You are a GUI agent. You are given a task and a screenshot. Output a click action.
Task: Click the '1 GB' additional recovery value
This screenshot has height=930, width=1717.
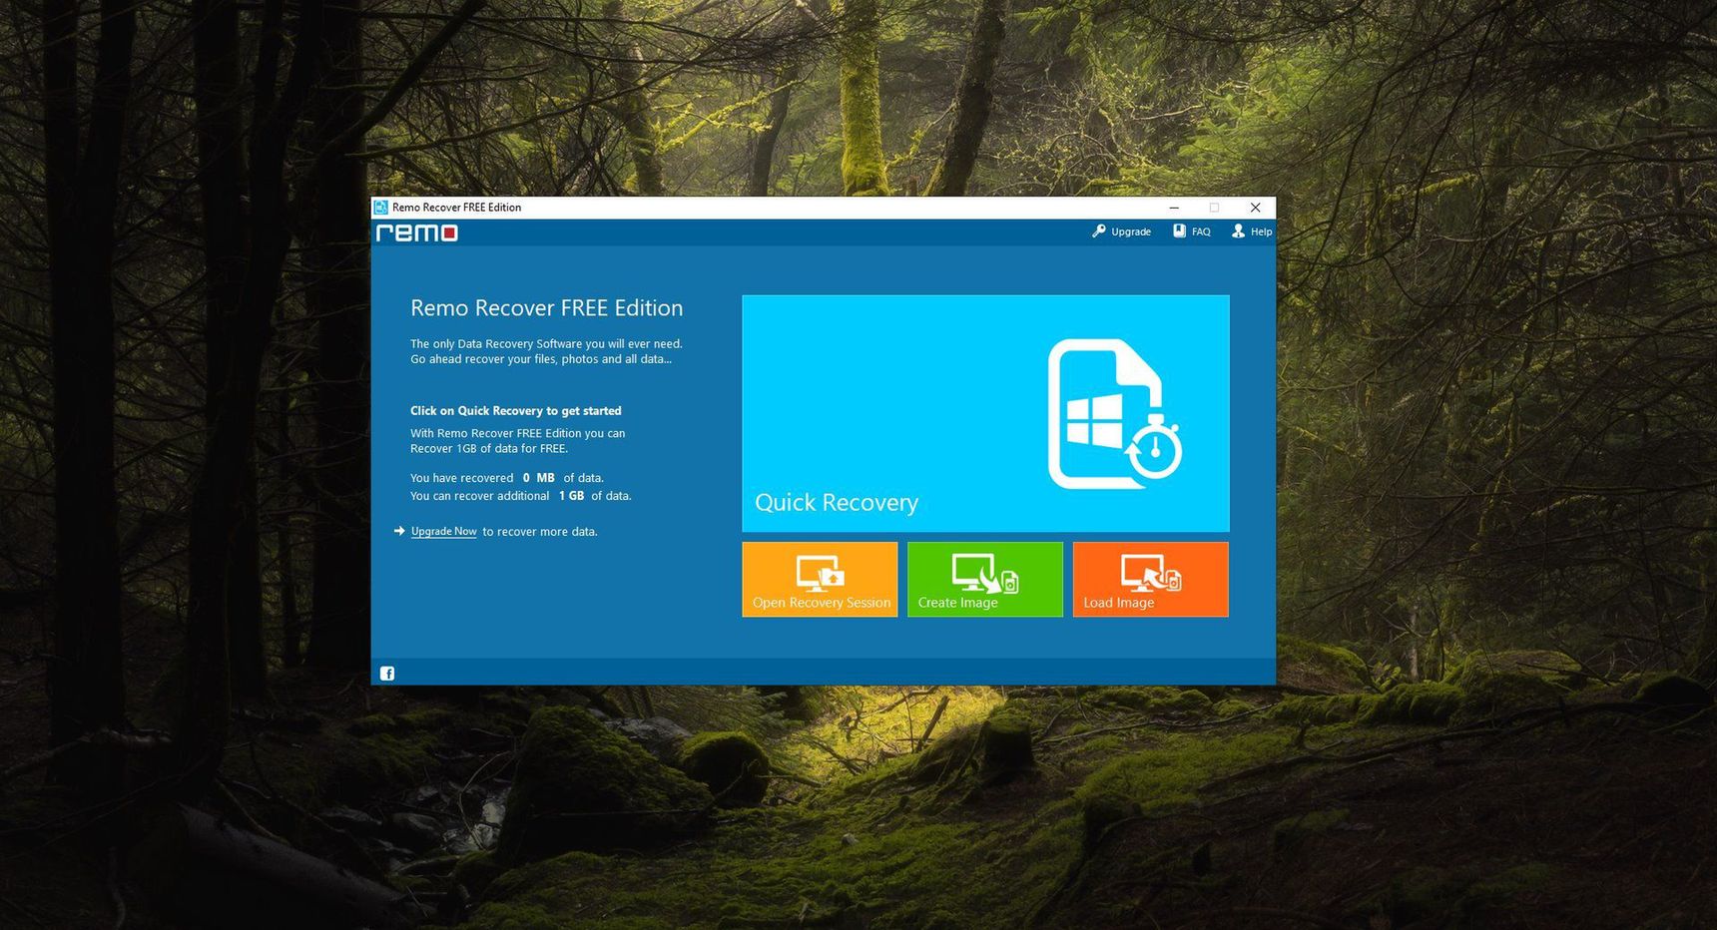point(571,496)
